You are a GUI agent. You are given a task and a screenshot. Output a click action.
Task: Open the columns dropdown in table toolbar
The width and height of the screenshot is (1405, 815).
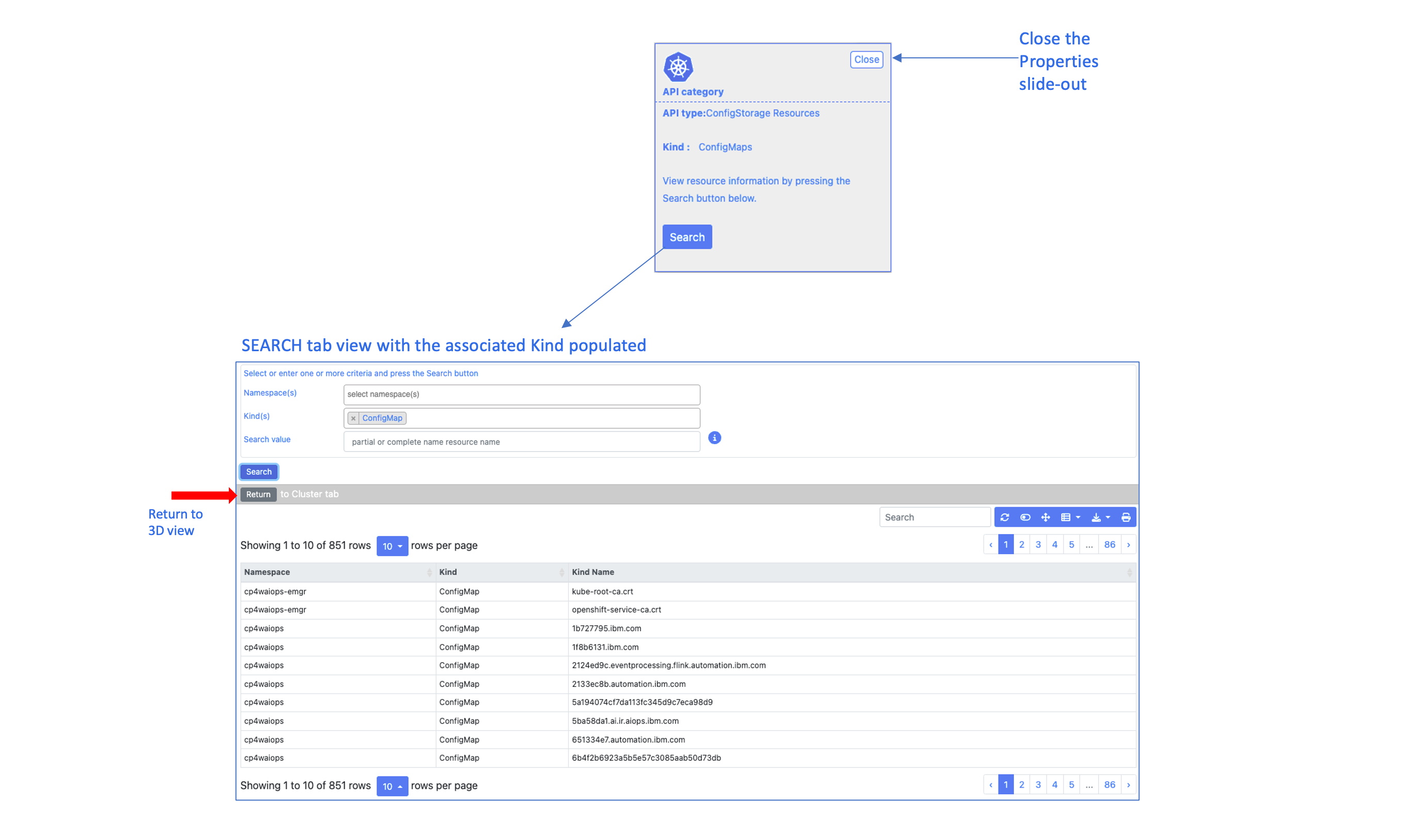pyautogui.click(x=1070, y=518)
